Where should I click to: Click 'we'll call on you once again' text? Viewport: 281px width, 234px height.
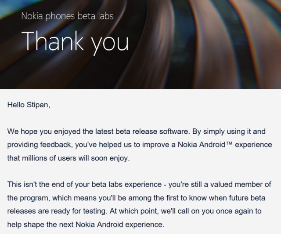(211, 211)
